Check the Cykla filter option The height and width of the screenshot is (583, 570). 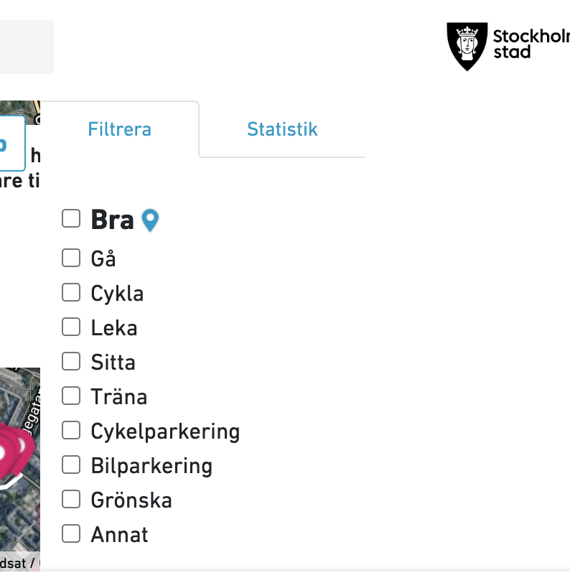[x=71, y=292]
